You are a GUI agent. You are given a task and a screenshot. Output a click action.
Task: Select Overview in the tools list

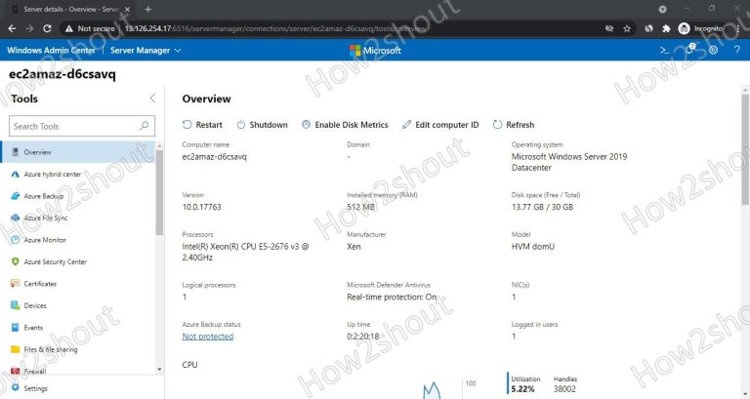tap(78, 152)
